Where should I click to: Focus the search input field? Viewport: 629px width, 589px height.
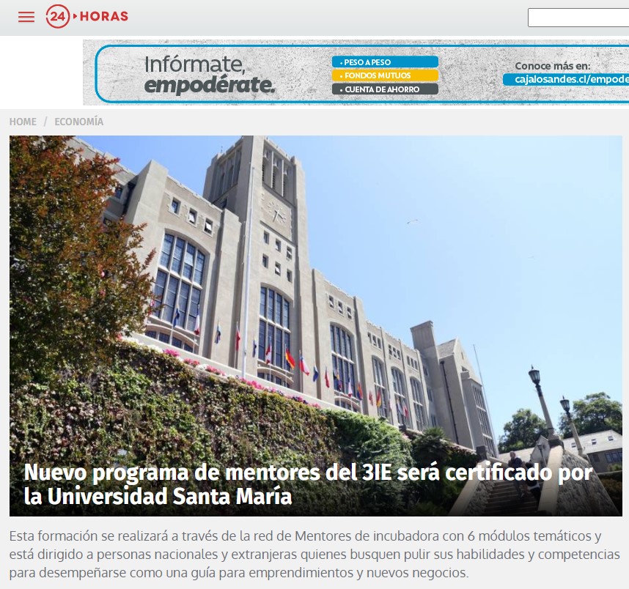578,18
